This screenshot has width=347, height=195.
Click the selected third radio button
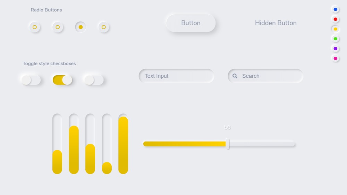81,27
